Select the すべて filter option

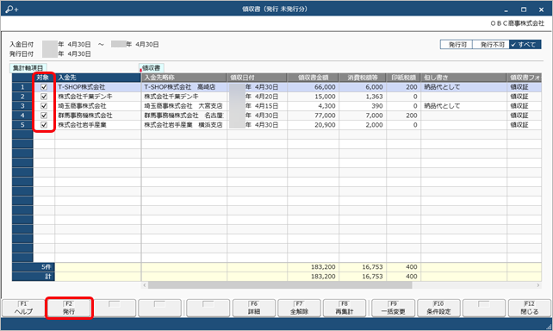pyautogui.click(x=525, y=45)
